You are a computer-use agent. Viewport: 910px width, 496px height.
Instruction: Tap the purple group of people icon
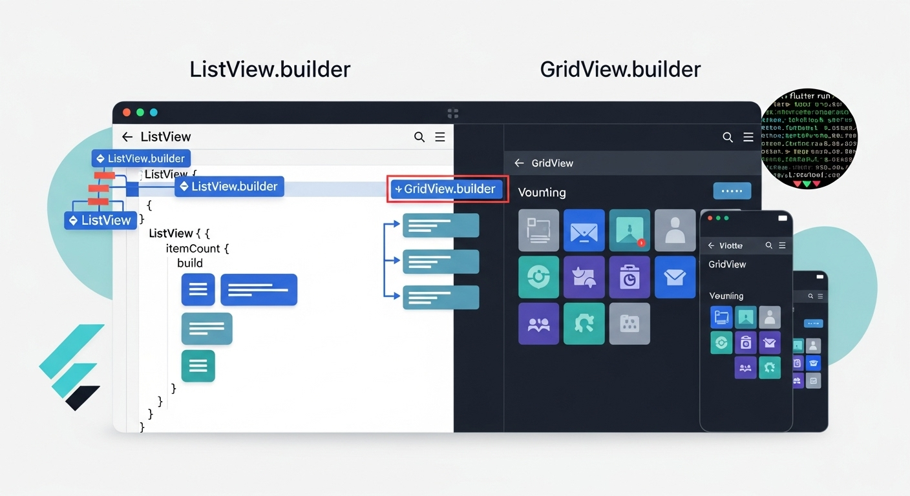[539, 324]
